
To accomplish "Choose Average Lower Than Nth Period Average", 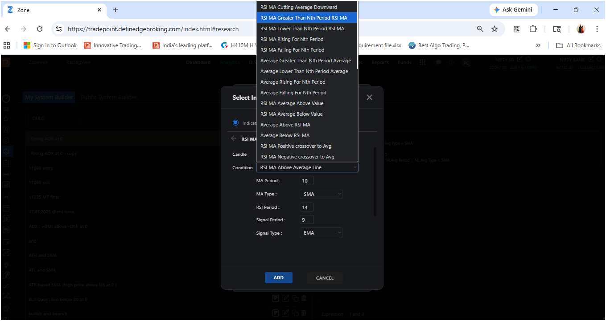I will point(307,71).
